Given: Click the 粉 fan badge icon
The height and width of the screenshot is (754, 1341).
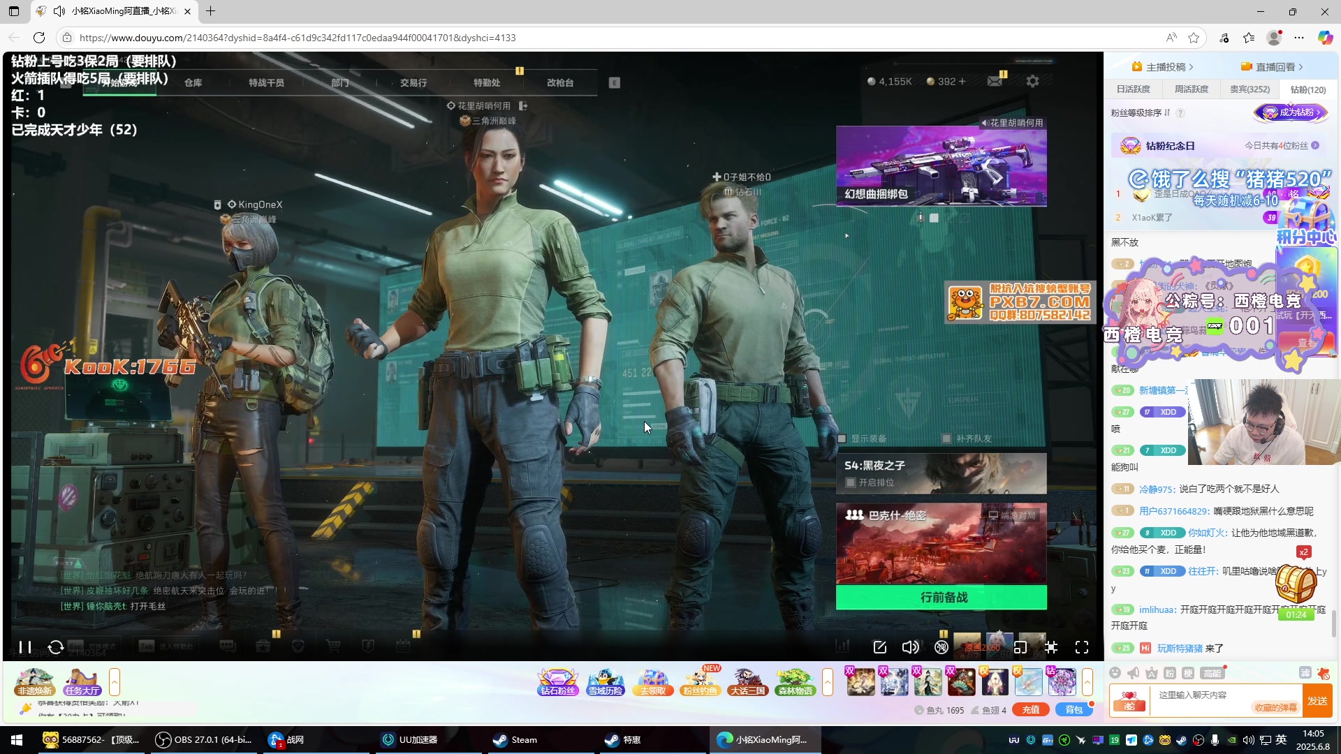Looking at the screenshot, I should coord(1169,672).
